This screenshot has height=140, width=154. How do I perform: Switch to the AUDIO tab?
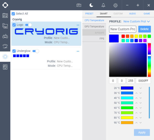click(x=132, y=13)
